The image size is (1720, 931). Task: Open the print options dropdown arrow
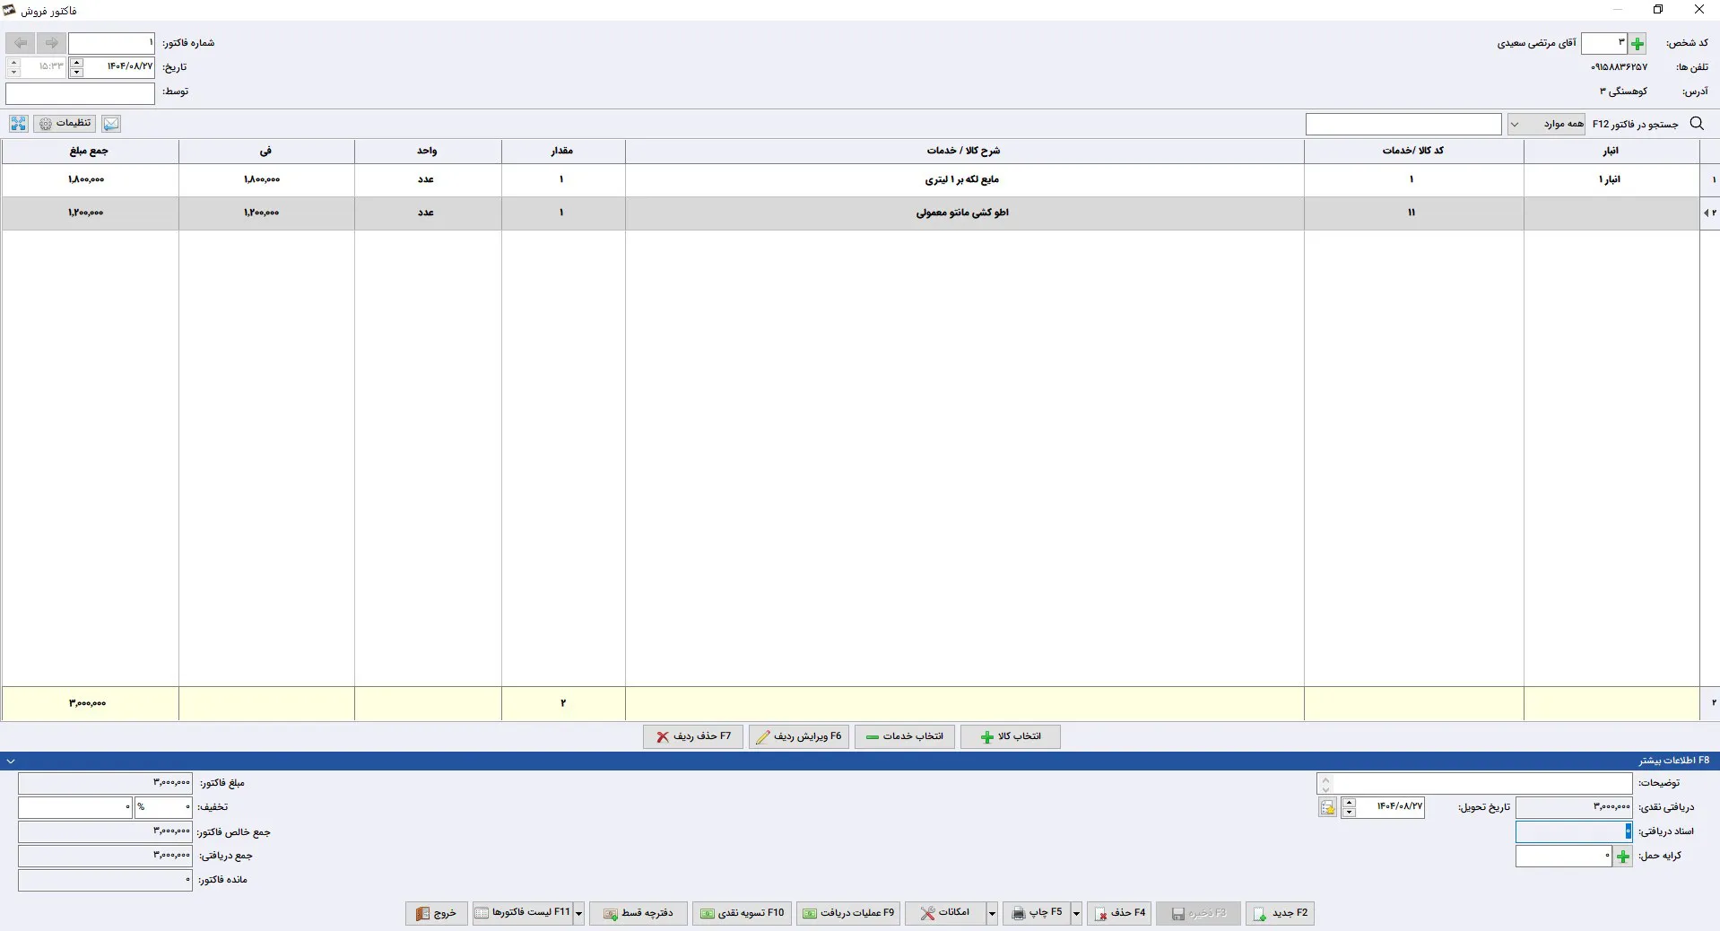[1076, 913]
